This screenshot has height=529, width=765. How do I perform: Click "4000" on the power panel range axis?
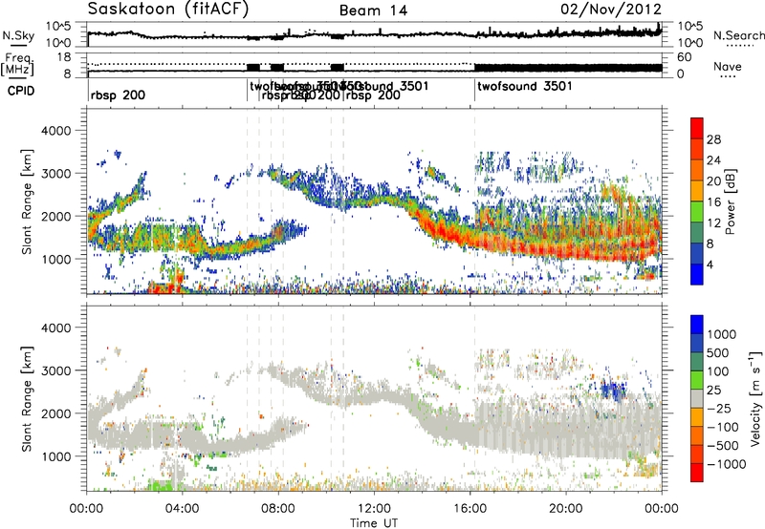tap(55, 131)
